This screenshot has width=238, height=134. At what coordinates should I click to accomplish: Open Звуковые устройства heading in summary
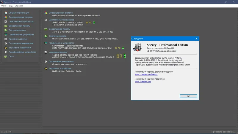click(60, 68)
